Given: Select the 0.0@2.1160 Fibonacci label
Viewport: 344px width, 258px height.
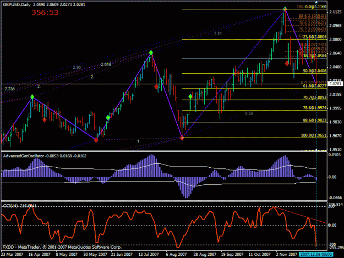Looking at the screenshot, I should point(316,7).
